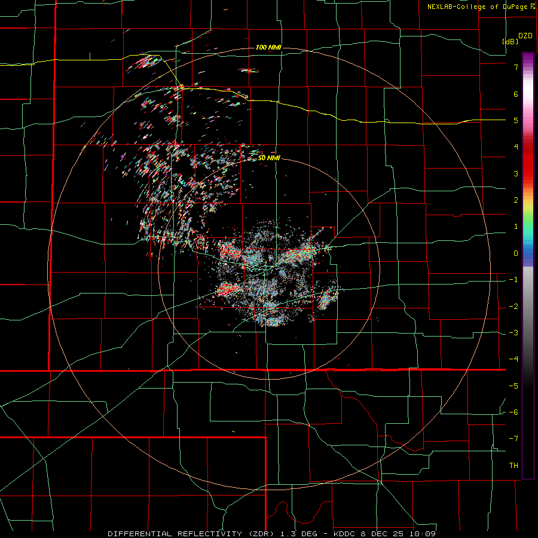Viewport: 538px width, 538px height.
Task: Click the Differential Reflectivity (ZDR) caption text
Action: pos(191,534)
